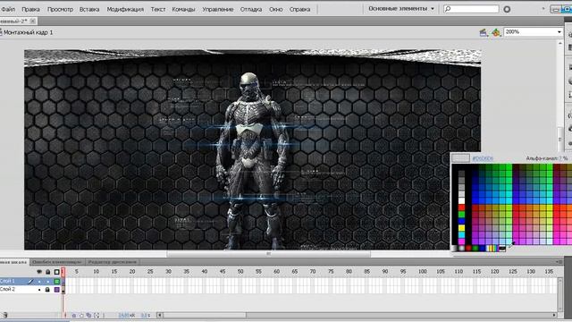Screen dimensions: 572x322
Task: Toggle green outline square of Слой 1
Action: click(x=57, y=282)
